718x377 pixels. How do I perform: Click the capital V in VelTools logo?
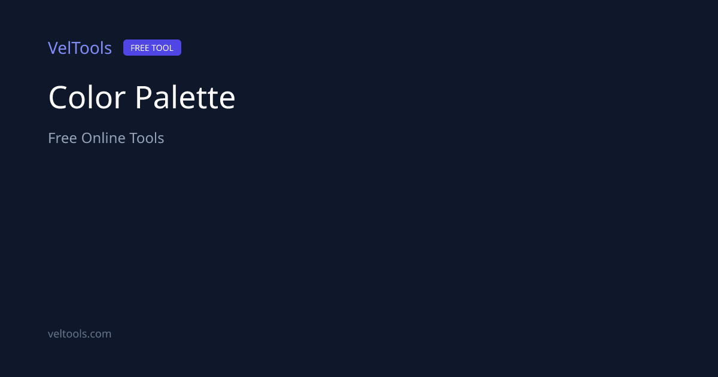[x=53, y=48]
